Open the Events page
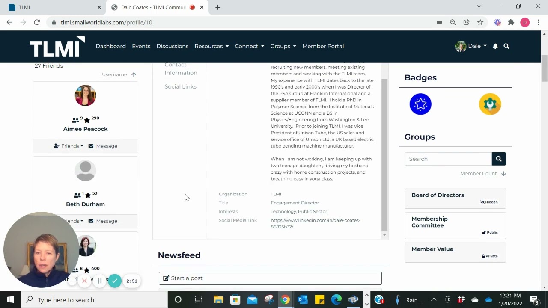 [141, 46]
